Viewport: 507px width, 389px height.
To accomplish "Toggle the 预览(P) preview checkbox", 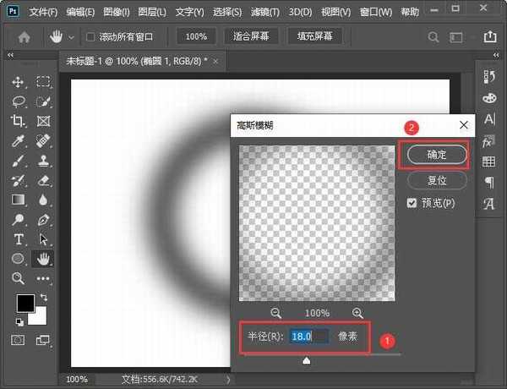I will pyautogui.click(x=412, y=203).
